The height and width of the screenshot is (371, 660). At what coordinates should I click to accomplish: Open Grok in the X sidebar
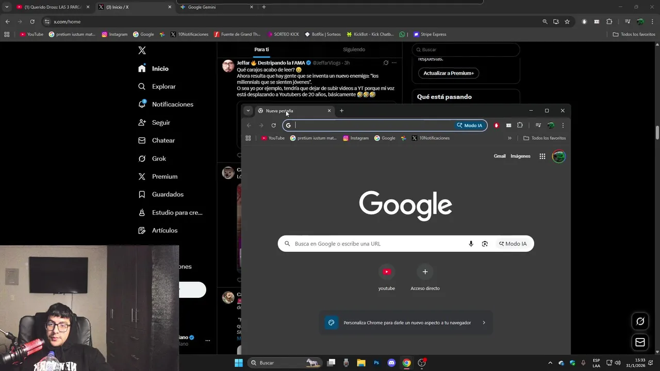point(152,159)
